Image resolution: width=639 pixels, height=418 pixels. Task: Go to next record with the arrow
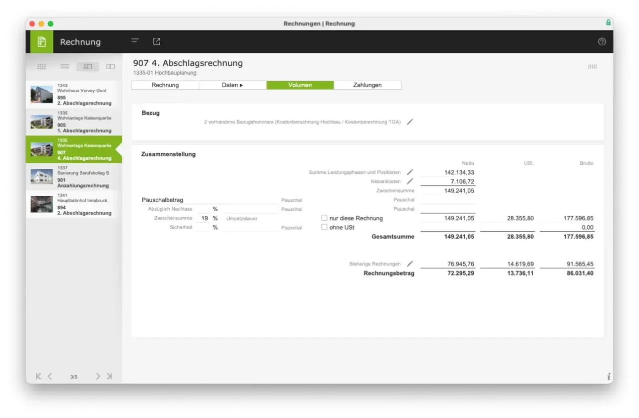(98, 377)
